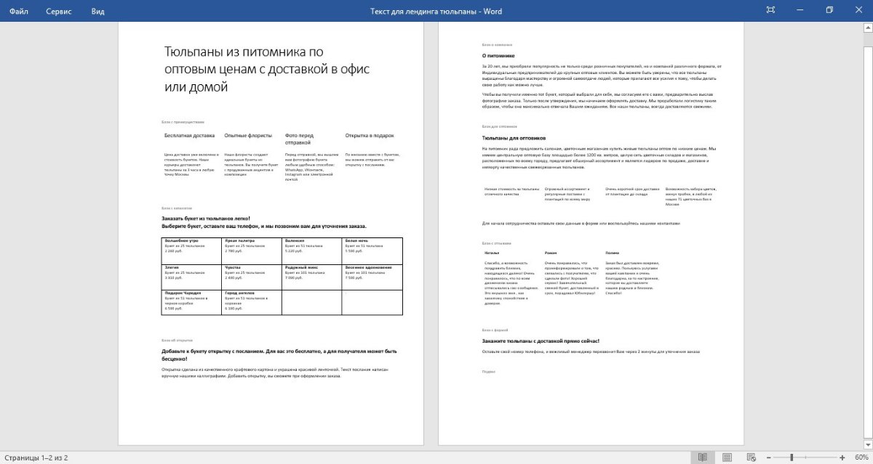Minimize the Word window

click(800, 10)
